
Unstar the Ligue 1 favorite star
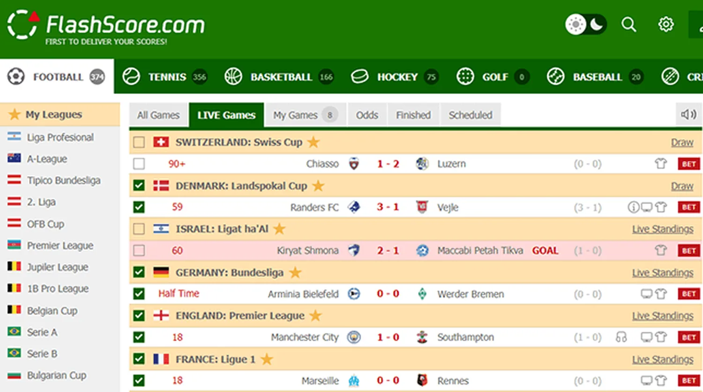pyautogui.click(x=267, y=359)
